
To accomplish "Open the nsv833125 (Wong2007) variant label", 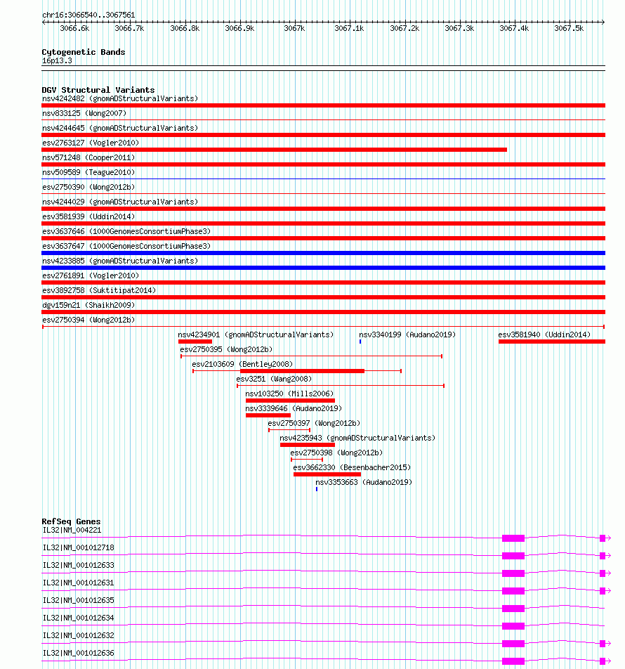I will coord(84,113).
